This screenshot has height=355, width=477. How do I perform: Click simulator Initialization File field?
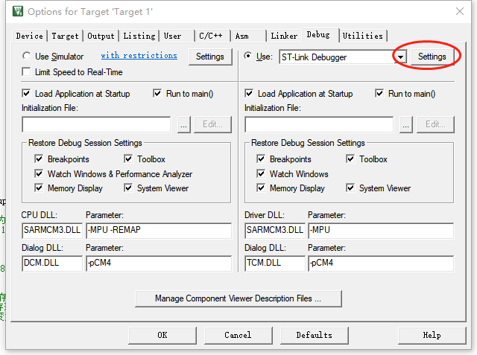(96, 124)
